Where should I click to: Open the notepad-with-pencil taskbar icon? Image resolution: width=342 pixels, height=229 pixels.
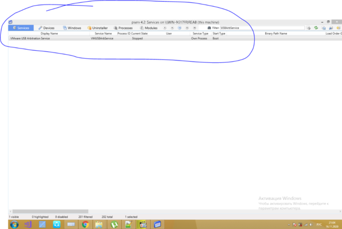pos(128,224)
